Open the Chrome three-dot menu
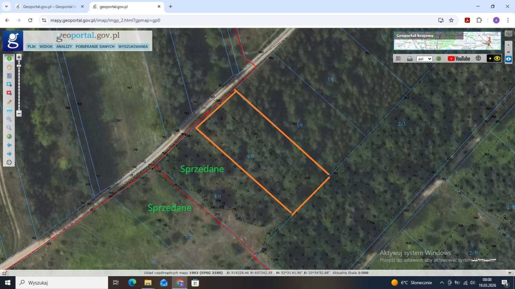515x289 pixels. [x=508, y=20]
